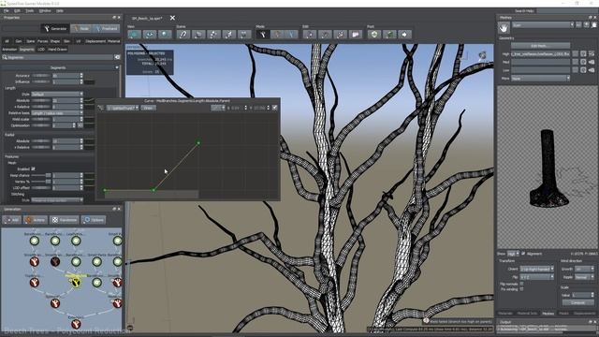Click the first Scene toolbar pencil icon
The width and height of the screenshot is (599, 337).
pos(183,35)
